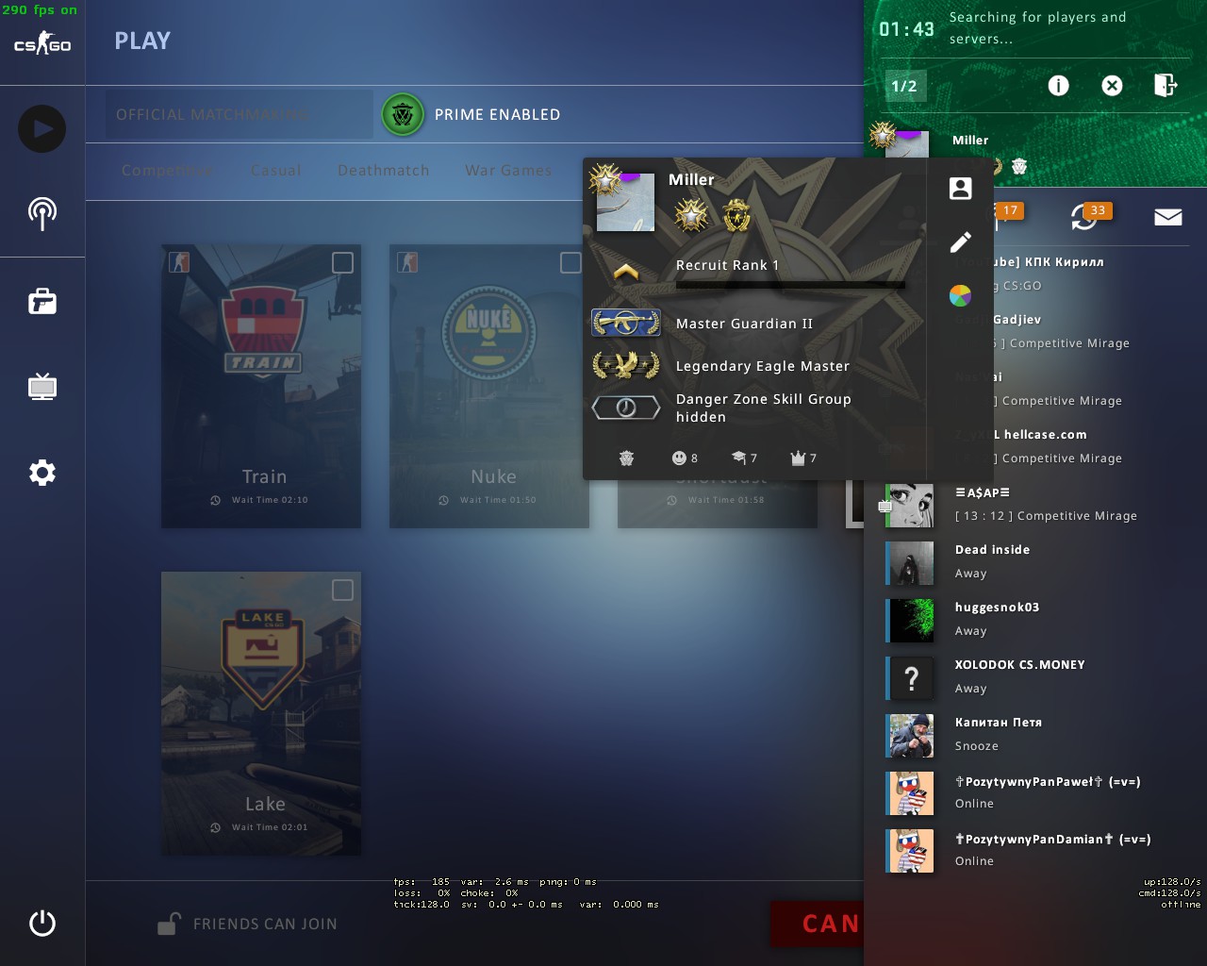Select the Train map card
The width and height of the screenshot is (1207, 966).
point(261,386)
